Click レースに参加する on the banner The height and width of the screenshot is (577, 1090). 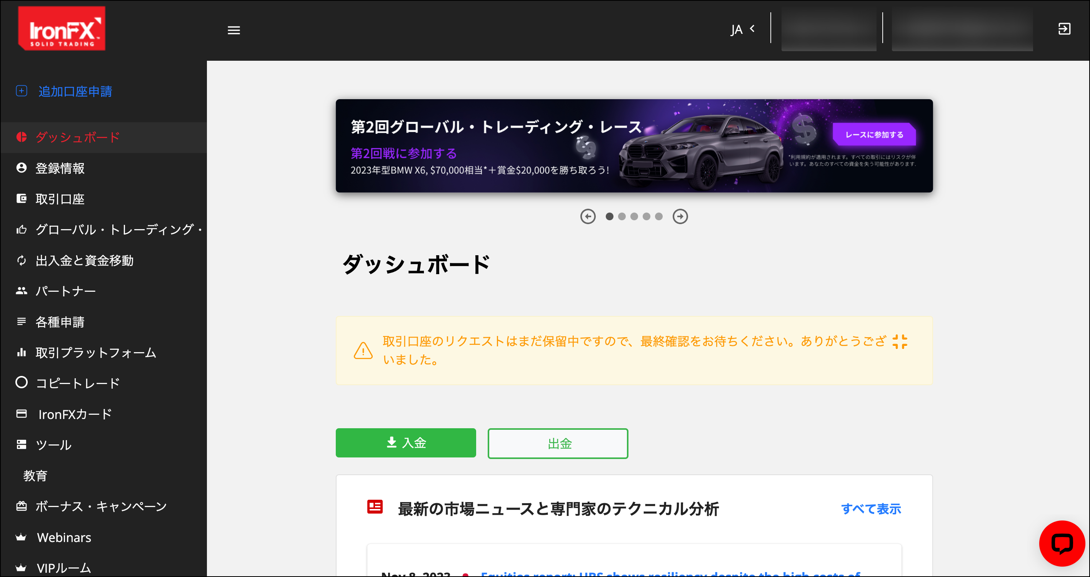[874, 135]
